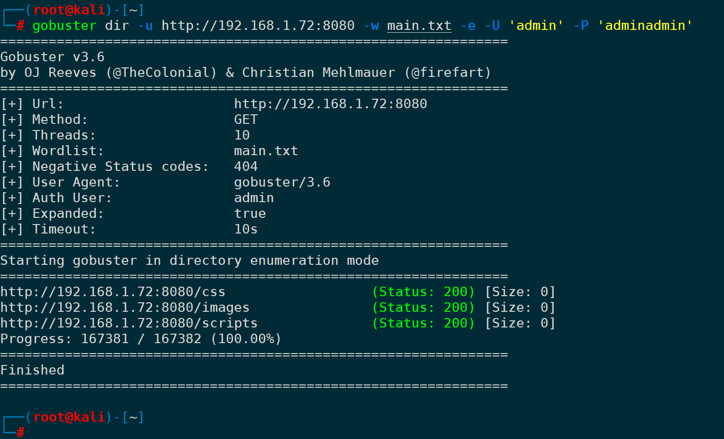Click the 'User Agent:' label
The height and width of the screenshot is (439, 724).
click(76, 182)
